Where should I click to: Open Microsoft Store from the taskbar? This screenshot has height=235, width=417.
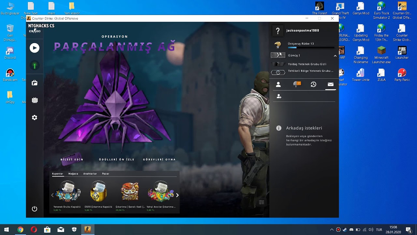pos(47,230)
